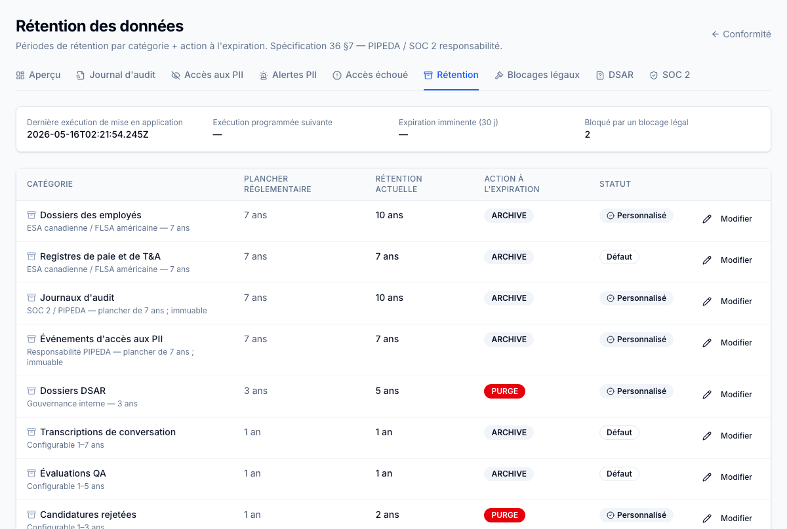Click the pencil icon for Évaluations QA

point(707,477)
